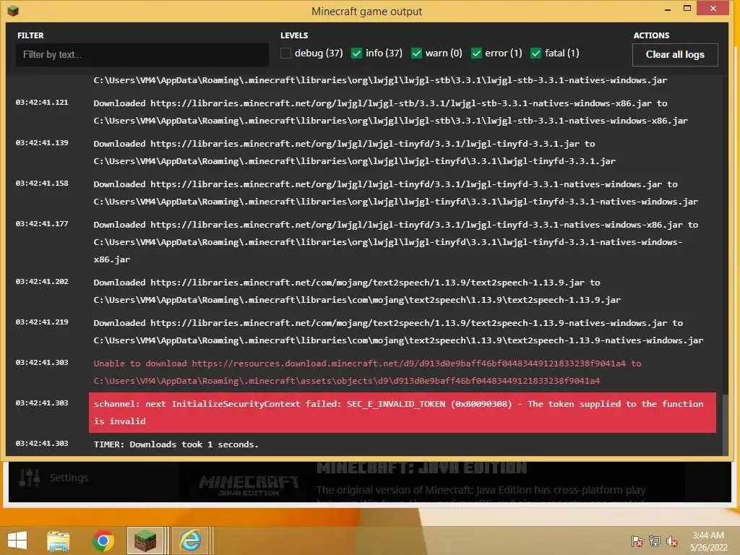Click the 03:42:41.139 timestamp

[x=42, y=143]
